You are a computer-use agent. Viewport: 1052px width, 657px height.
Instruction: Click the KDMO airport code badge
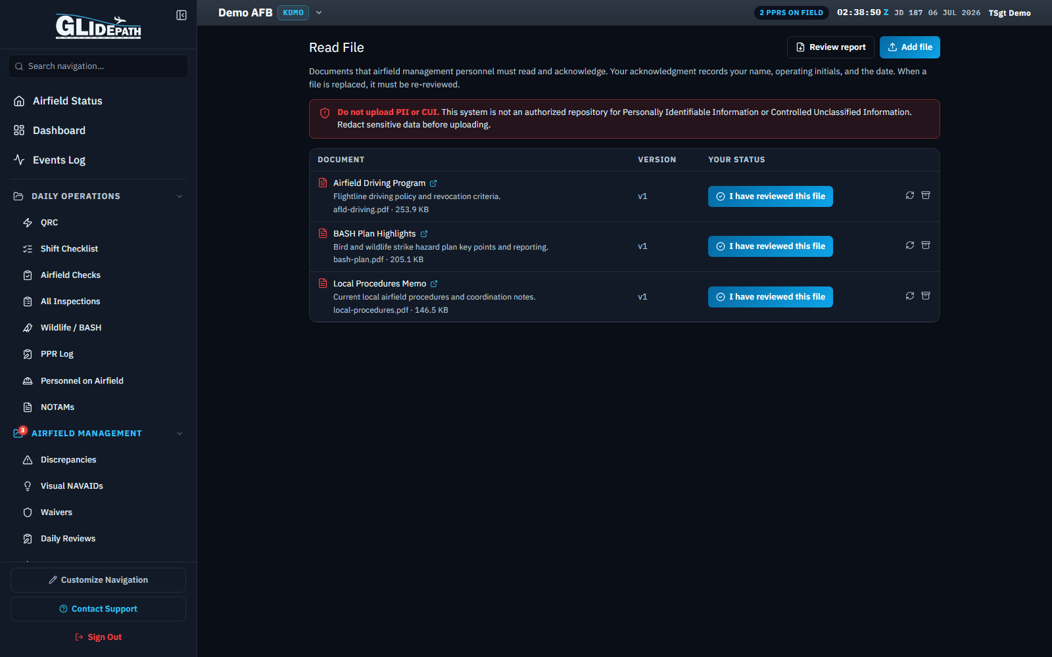pyautogui.click(x=293, y=12)
